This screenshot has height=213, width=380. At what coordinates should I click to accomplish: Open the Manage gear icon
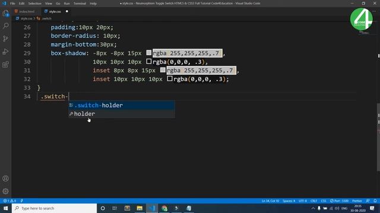(5, 191)
